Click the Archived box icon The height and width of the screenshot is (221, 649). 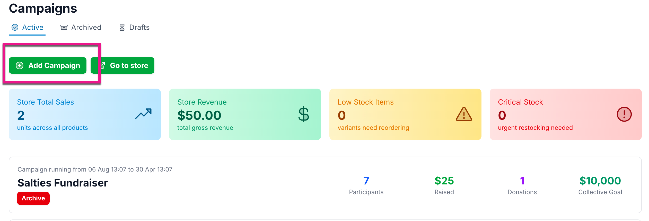(64, 27)
